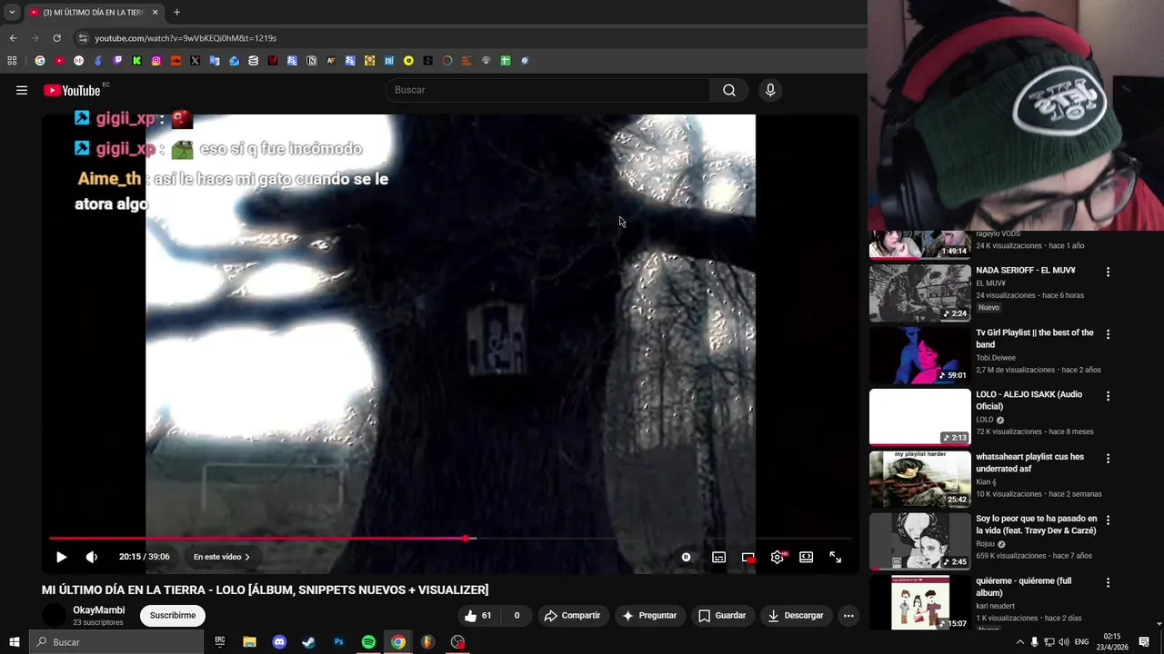
Task: Open options for 'Soy lo peor' video
Action: (1108, 520)
